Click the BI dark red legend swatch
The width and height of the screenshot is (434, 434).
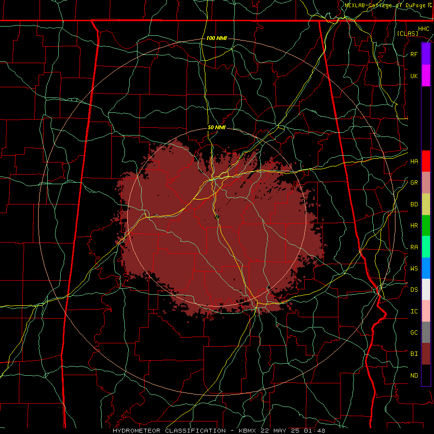pos(426,354)
